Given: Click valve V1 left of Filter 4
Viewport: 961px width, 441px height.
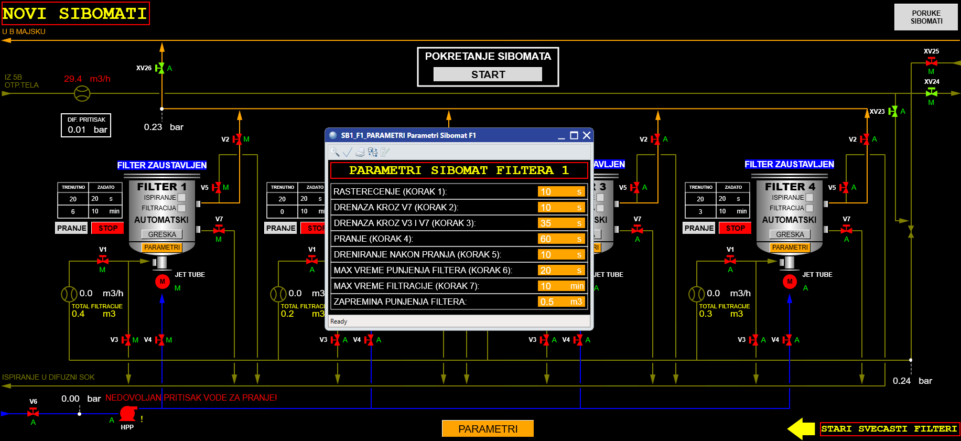Looking at the screenshot, I should (730, 260).
